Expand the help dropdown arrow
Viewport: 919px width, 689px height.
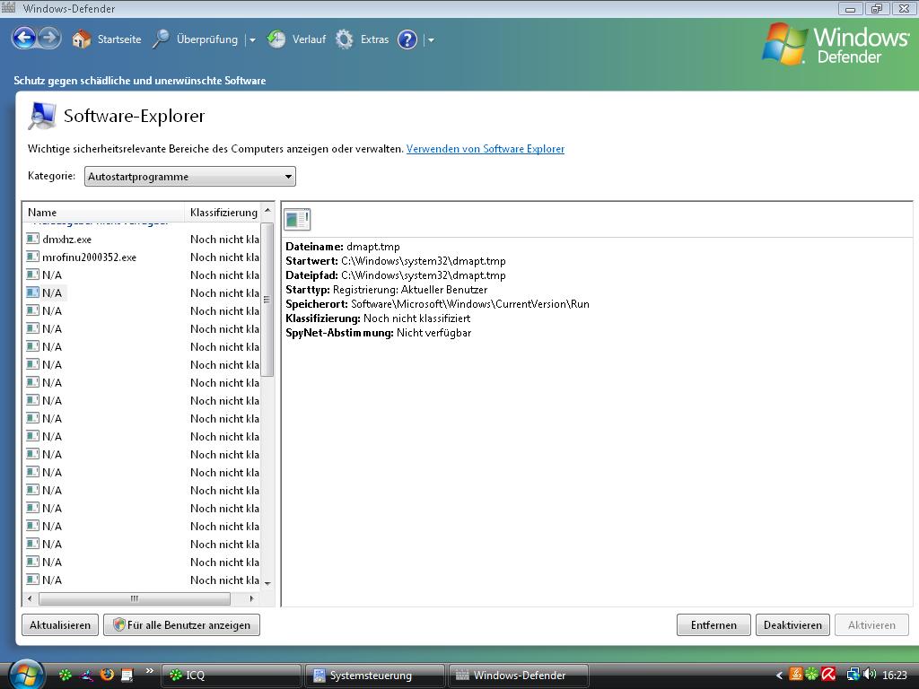click(432, 39)
